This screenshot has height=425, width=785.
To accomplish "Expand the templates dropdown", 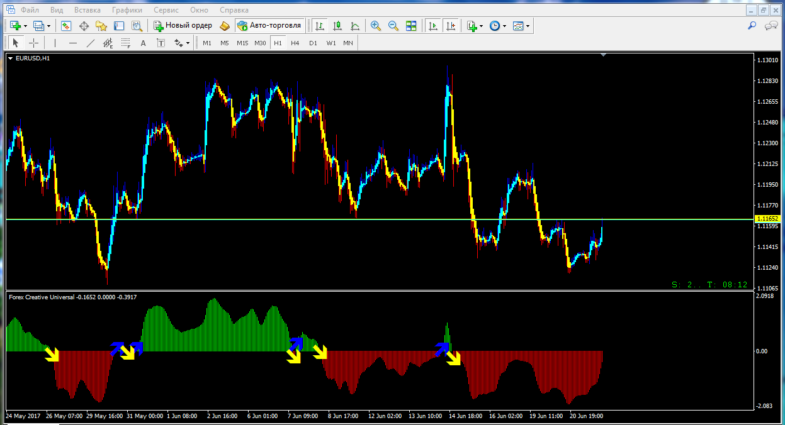I will click(528, 26).
